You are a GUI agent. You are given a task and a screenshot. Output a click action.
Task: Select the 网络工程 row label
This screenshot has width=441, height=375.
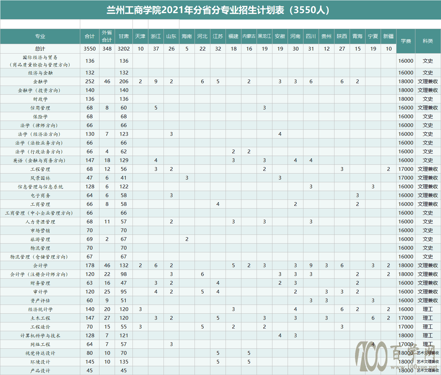[40, 344]
